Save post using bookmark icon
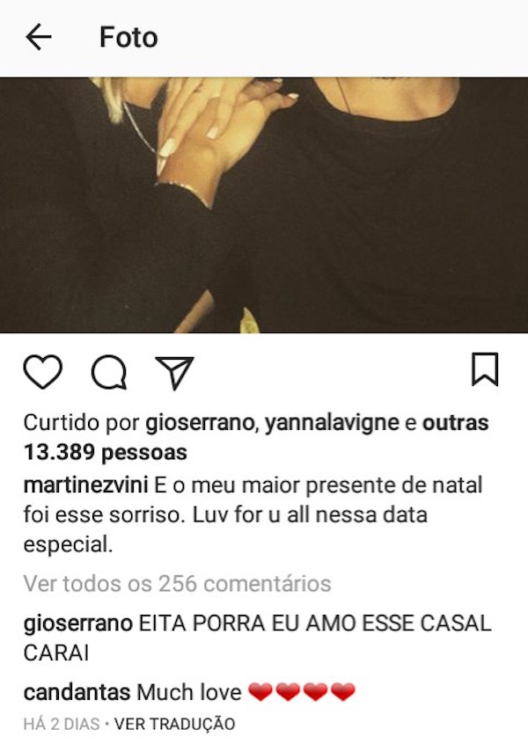The height and width of the screenshot is (744, 528). 485,369
